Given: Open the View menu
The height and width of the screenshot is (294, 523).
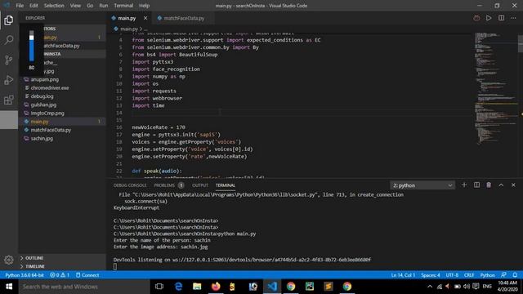Looking at the screenshot, I should coord(75,6).
